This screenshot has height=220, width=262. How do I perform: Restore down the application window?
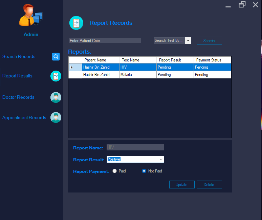pyautogui.click(x=242, y=4)
